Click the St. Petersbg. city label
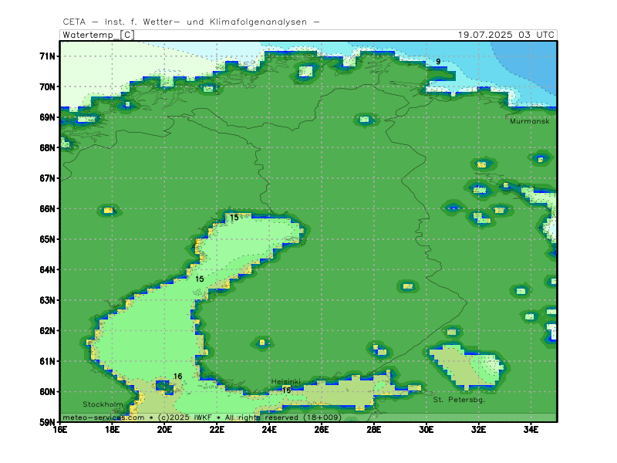This screenshot has height=463, width=617. point(459,400)
